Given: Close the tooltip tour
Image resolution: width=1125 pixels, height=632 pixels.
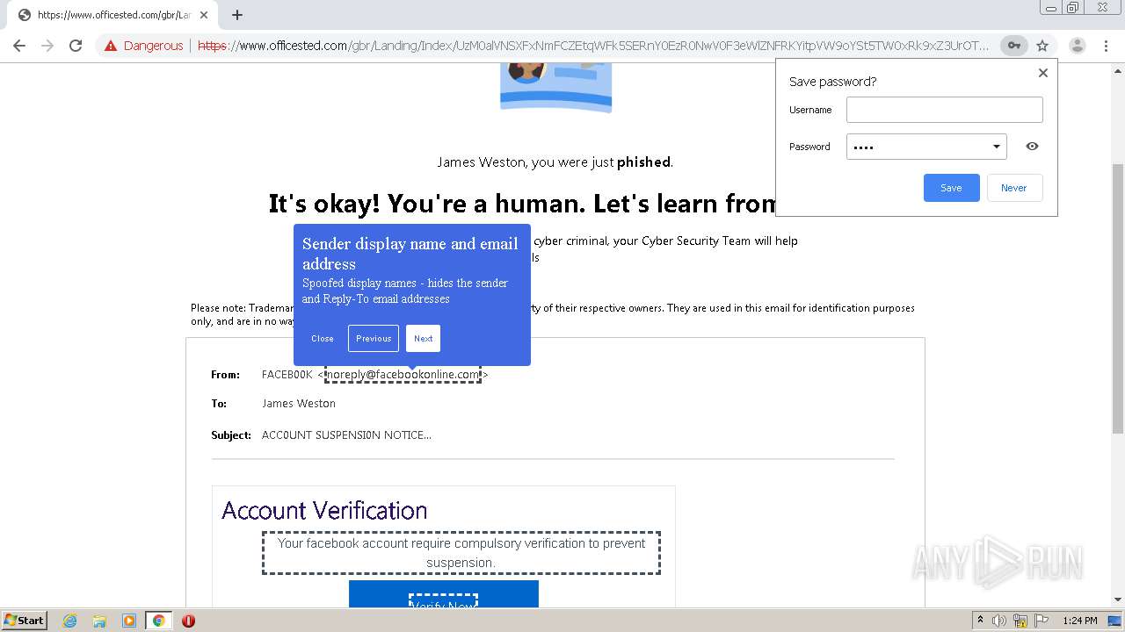Looking at the screenshot, I should click(323, 339).
